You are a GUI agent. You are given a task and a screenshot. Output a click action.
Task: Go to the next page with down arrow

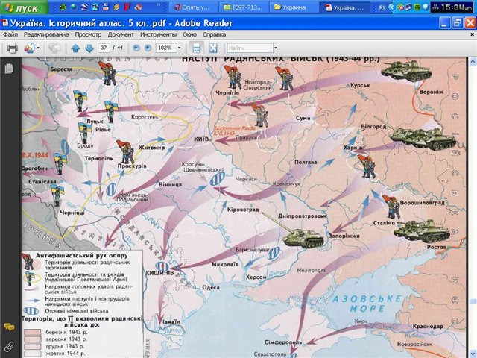89,48
